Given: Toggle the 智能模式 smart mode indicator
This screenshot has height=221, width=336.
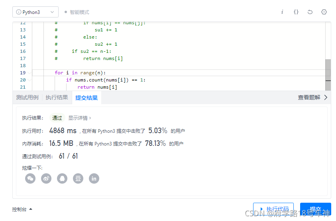Looking at the screenshot, I should pyautogui.click(x=77, y=12).
